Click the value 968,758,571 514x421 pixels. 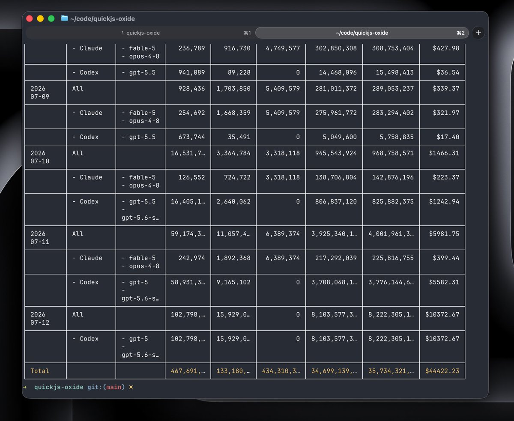pyautogui.click(x=393, y=153)
